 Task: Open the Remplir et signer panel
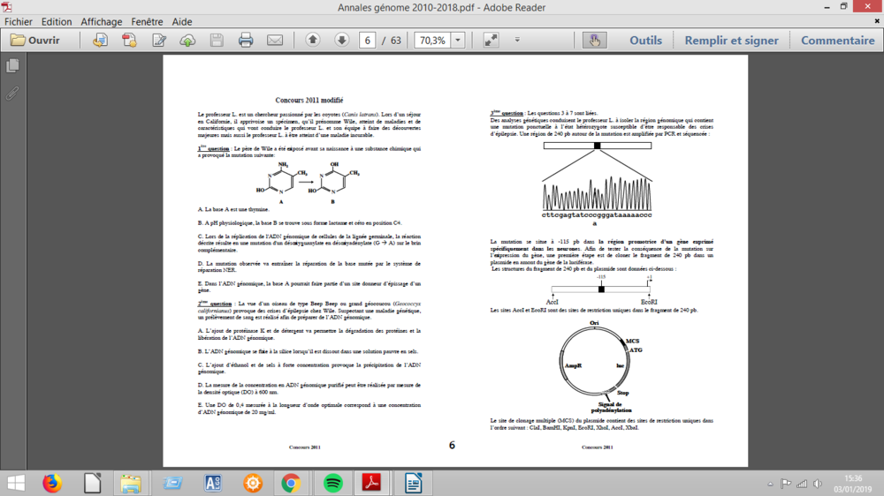click(x=731, y=41)
